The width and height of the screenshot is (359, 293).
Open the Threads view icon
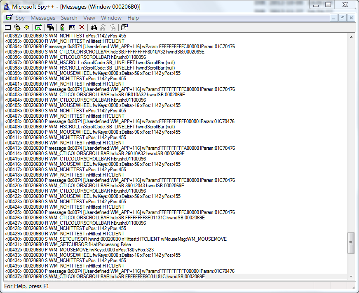pyautogui.click(x=26, y=28)
